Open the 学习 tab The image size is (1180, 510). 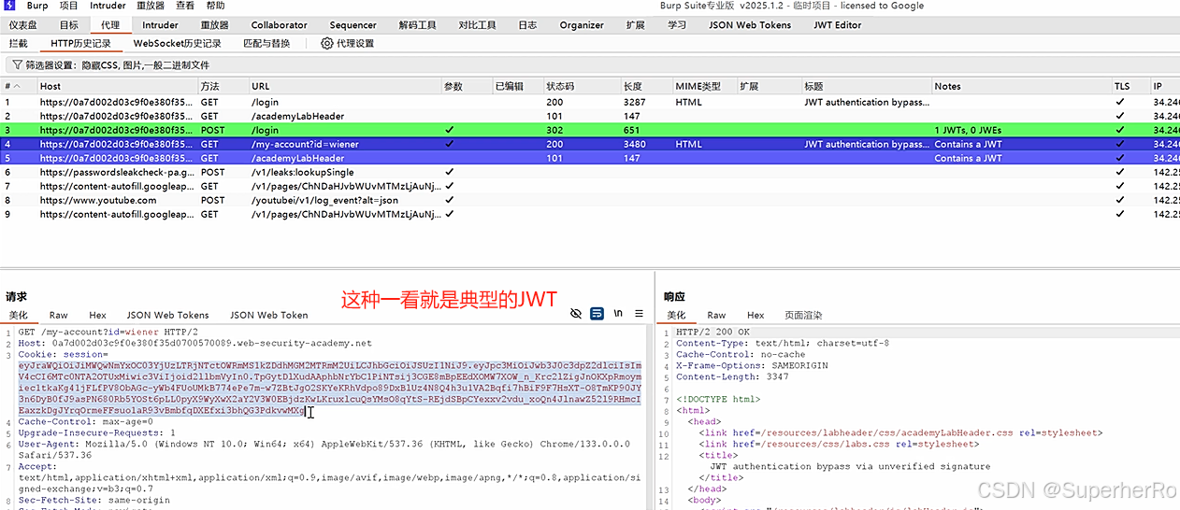pyautogui.click(x=677, y=25)
